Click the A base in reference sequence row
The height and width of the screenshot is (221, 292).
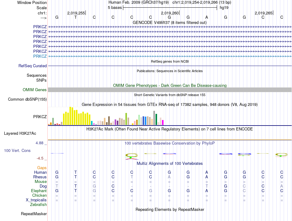click(x=207, y=17)
